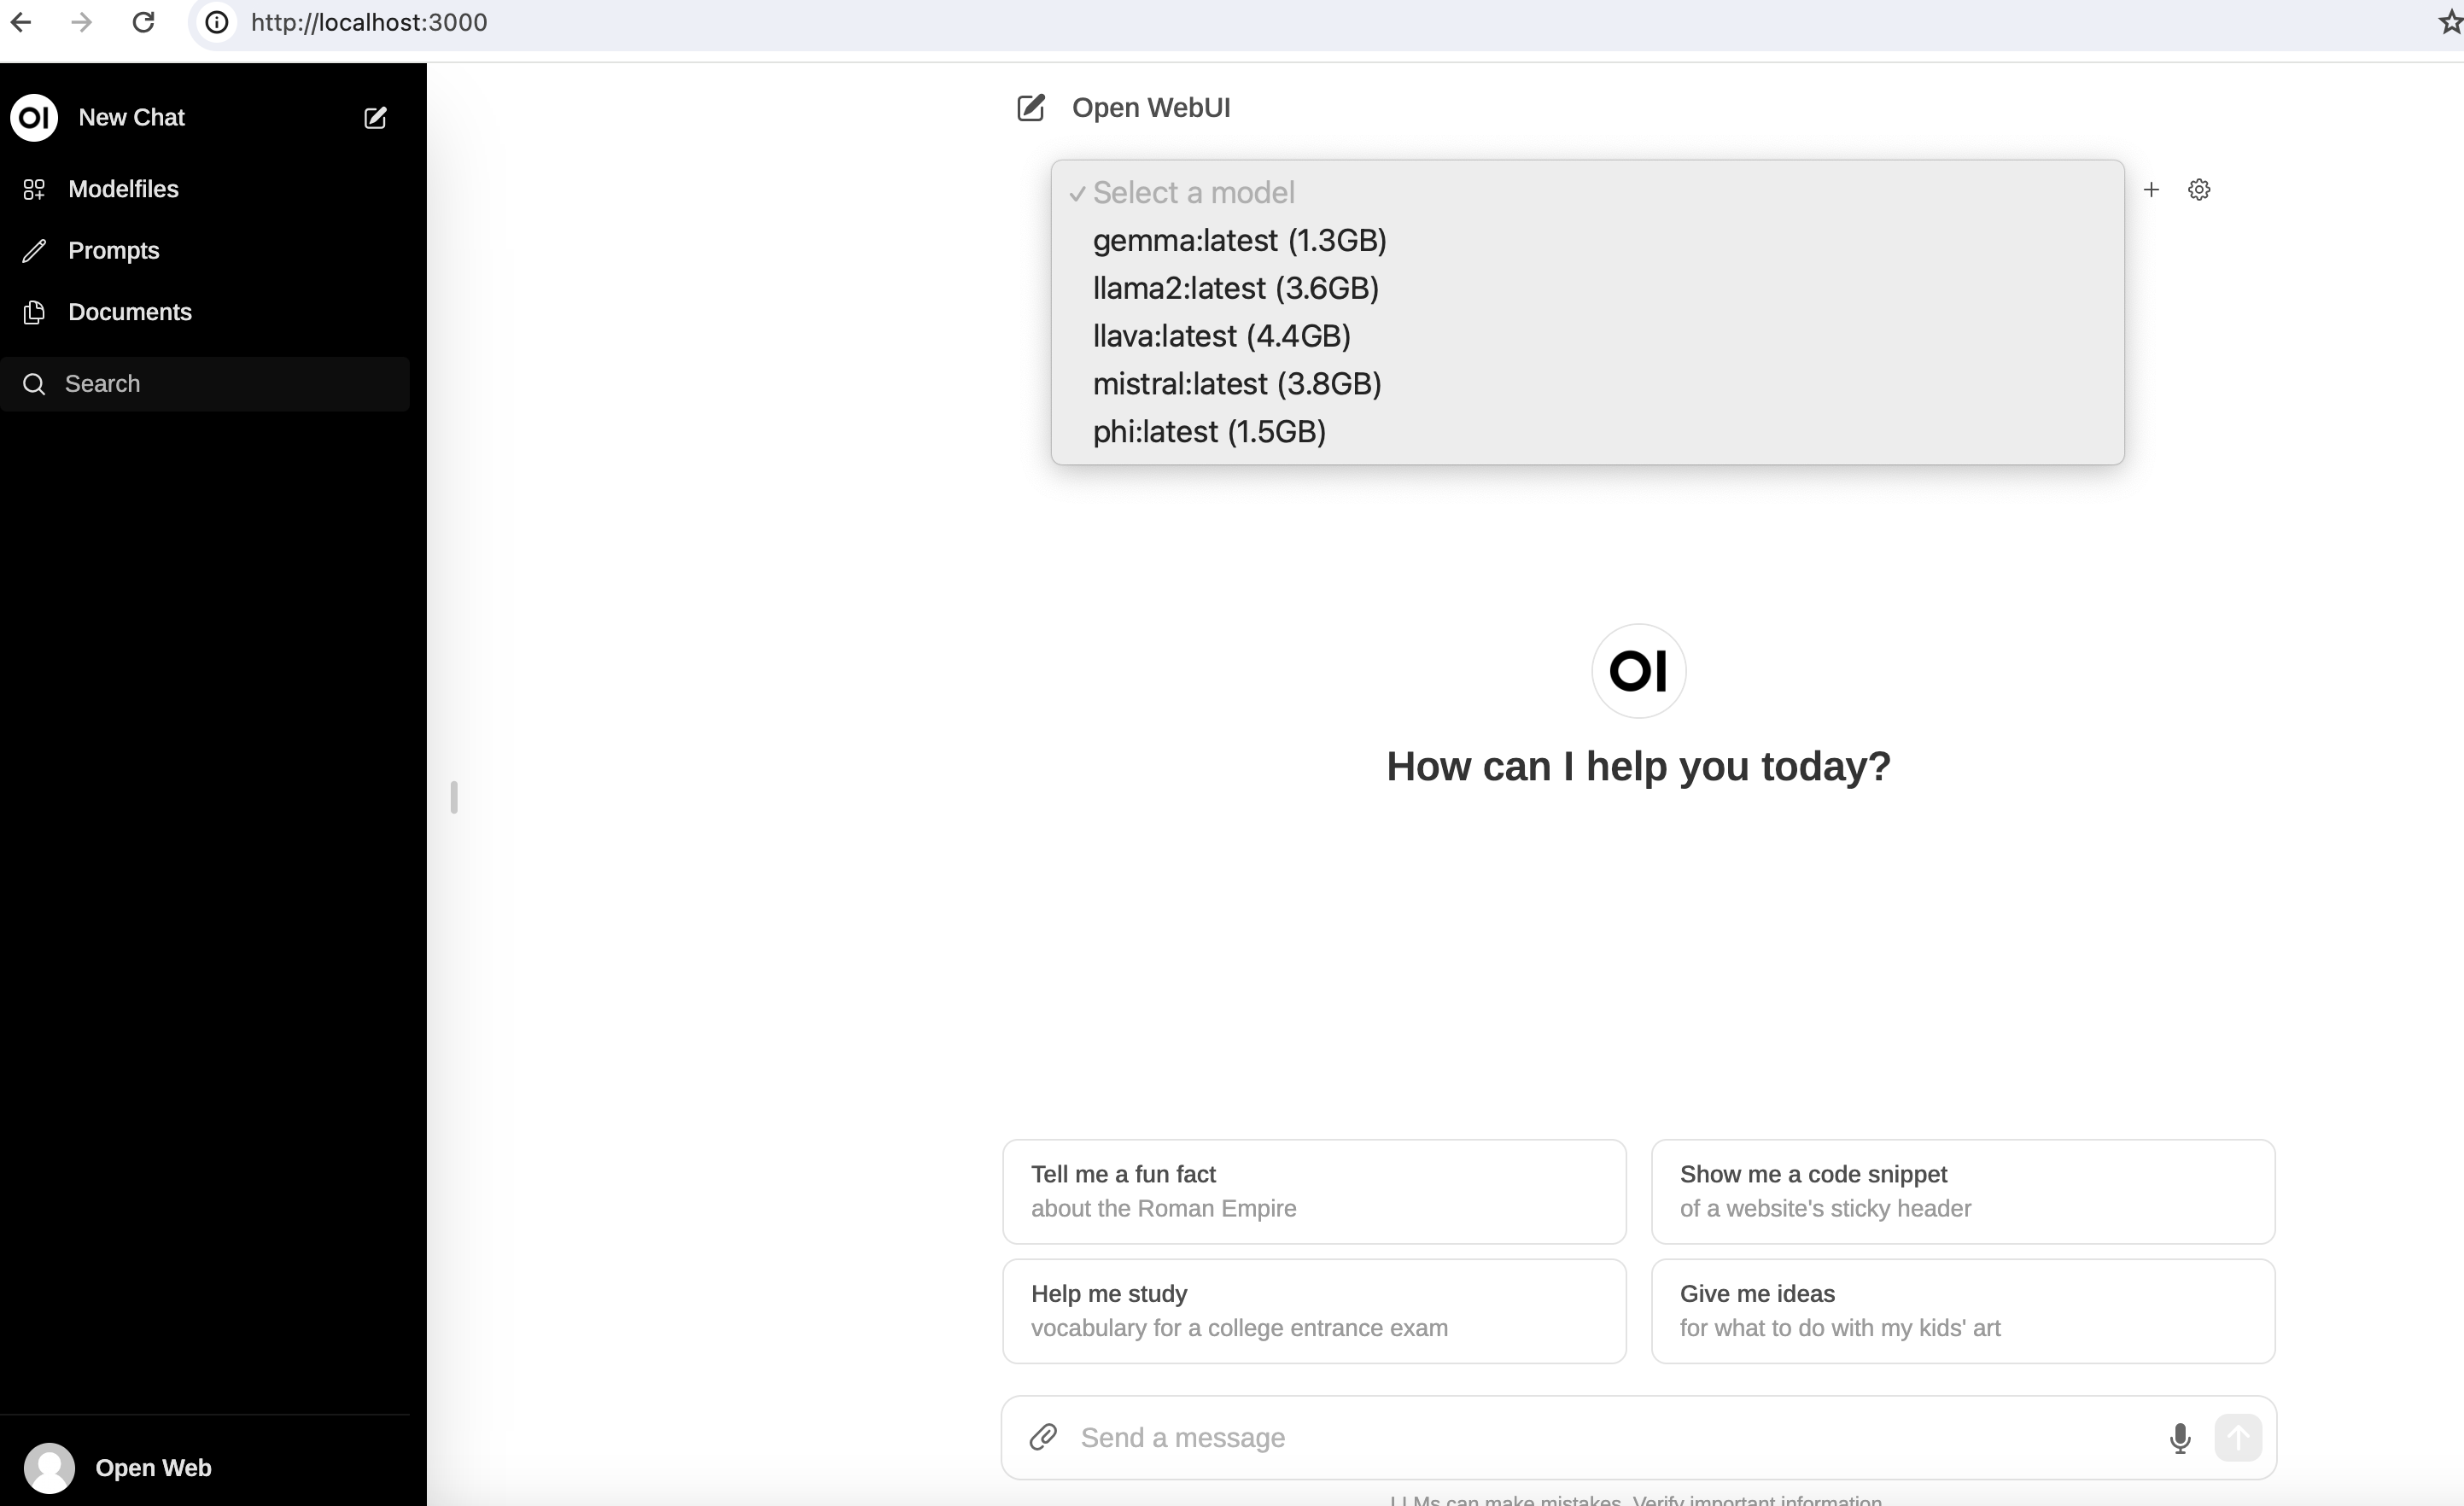
Task: Pick mistral:latest in the model dropdown
Action: pos(1236,384)
